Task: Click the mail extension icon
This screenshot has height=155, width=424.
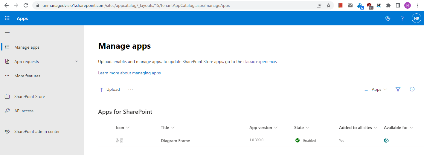Action: pos(350,5)
